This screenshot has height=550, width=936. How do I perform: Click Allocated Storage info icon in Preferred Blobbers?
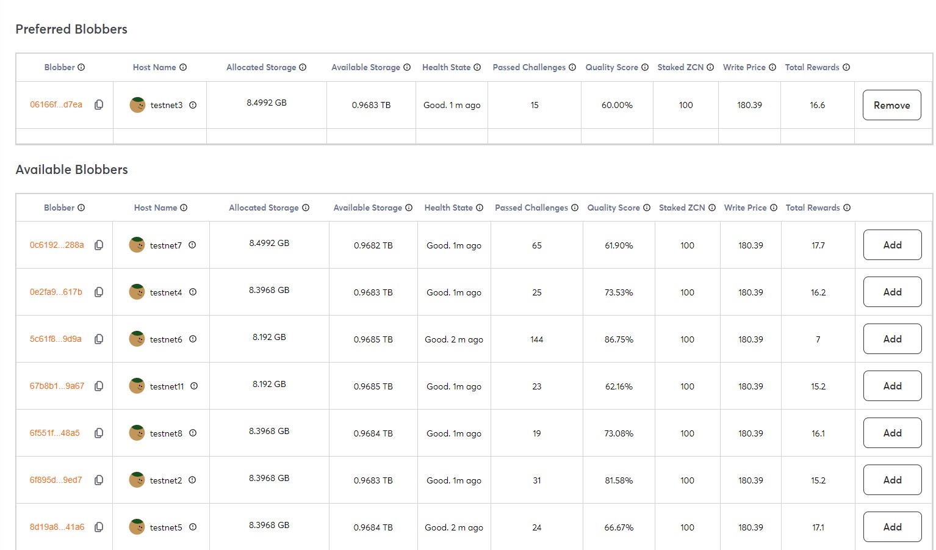[303, 68]
